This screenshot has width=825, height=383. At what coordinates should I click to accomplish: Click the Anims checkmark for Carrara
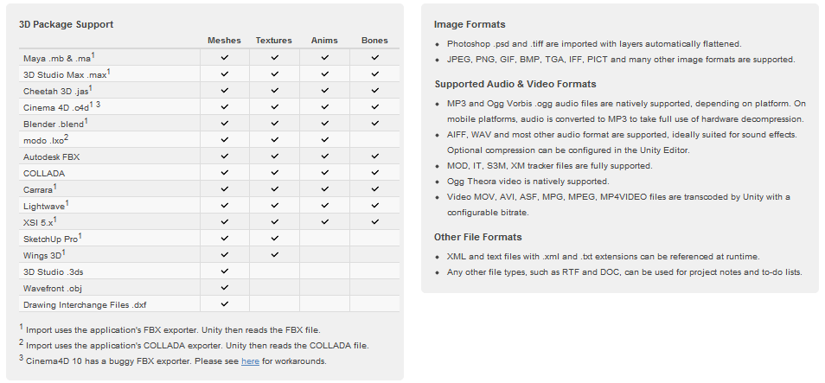pyautogui.click(x=324, y=188)
